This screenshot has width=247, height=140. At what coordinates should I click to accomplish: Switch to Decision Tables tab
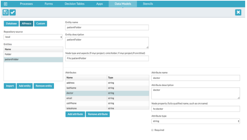coord(75,4)
